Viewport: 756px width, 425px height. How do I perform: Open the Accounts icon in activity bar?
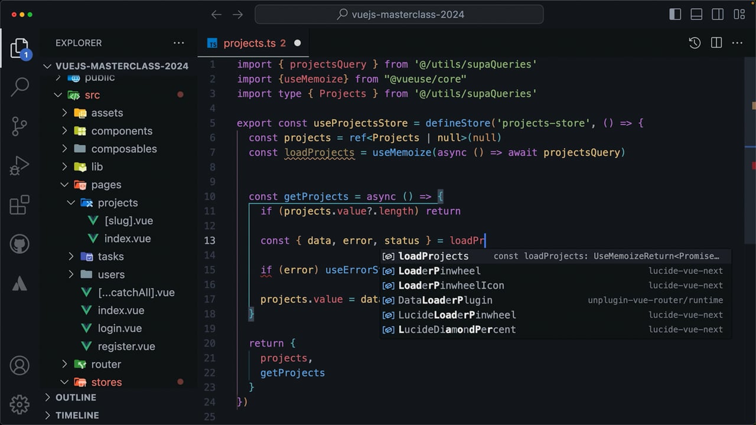[19, 365]
